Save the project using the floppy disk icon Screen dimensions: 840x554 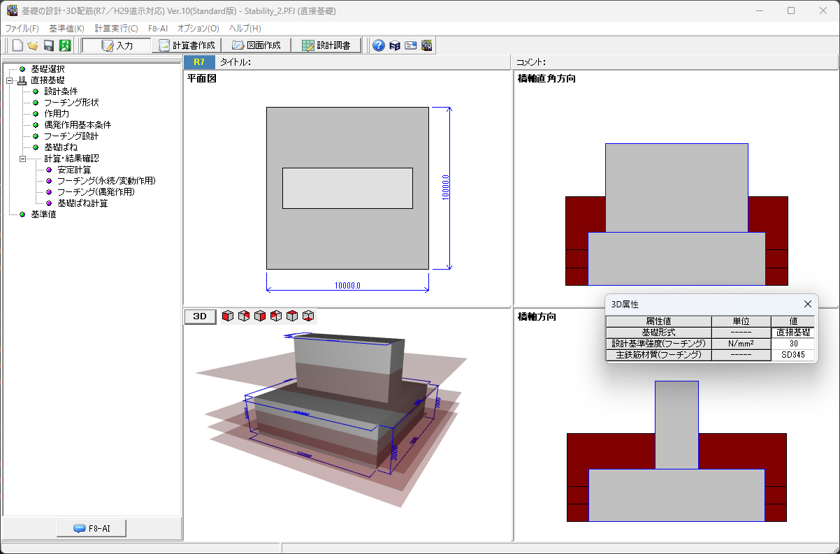point(49,45)
